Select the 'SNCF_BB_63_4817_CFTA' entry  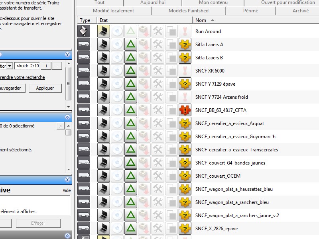(221, 110)
